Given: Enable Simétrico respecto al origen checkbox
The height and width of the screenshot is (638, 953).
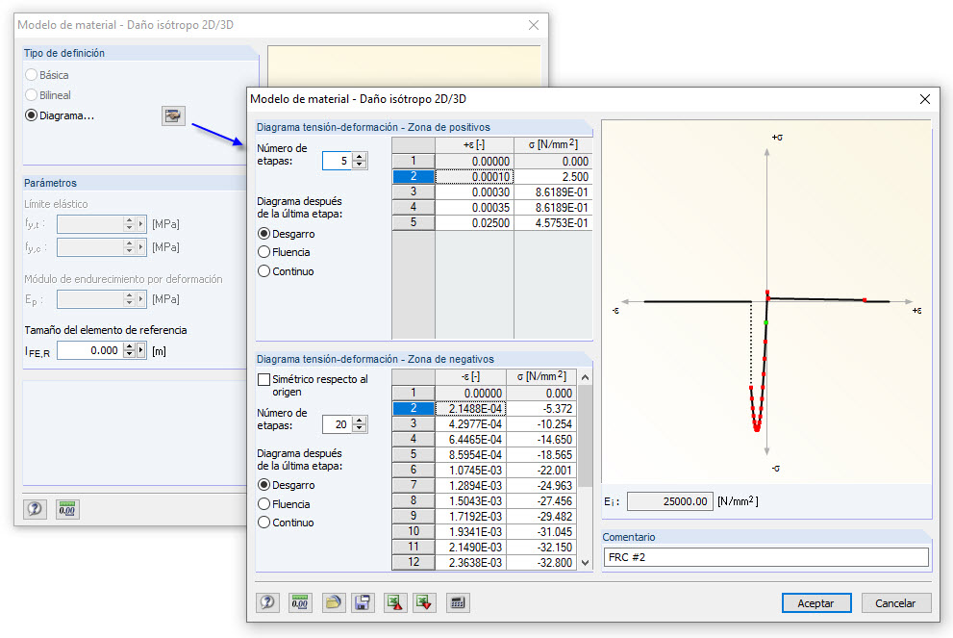Looking at the screenshot, I should [x=263, y=379].
